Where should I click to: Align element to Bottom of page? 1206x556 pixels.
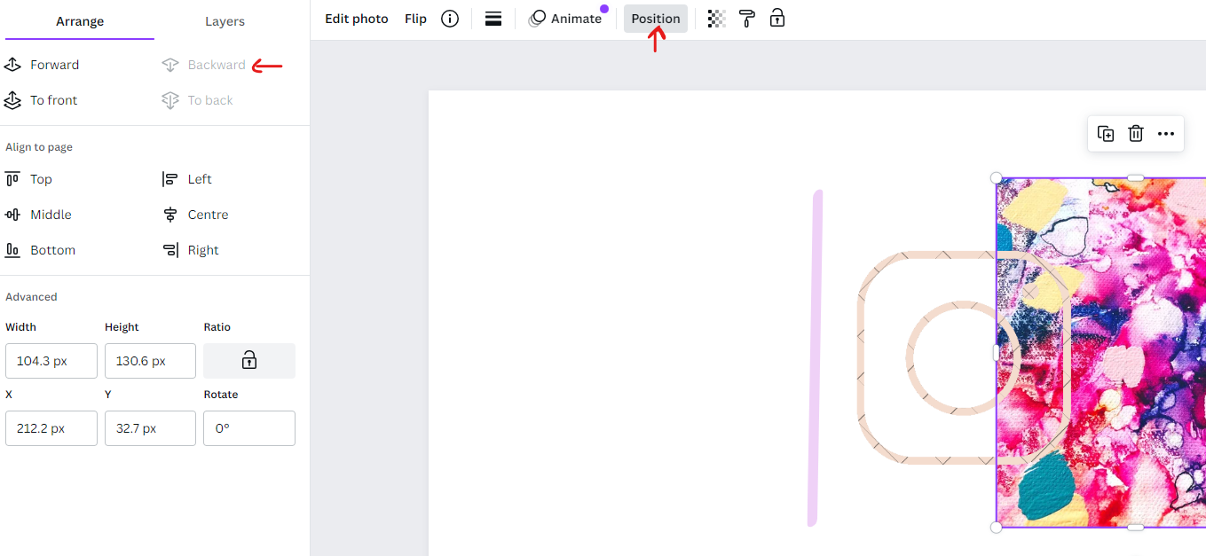(x=40, y=250)
